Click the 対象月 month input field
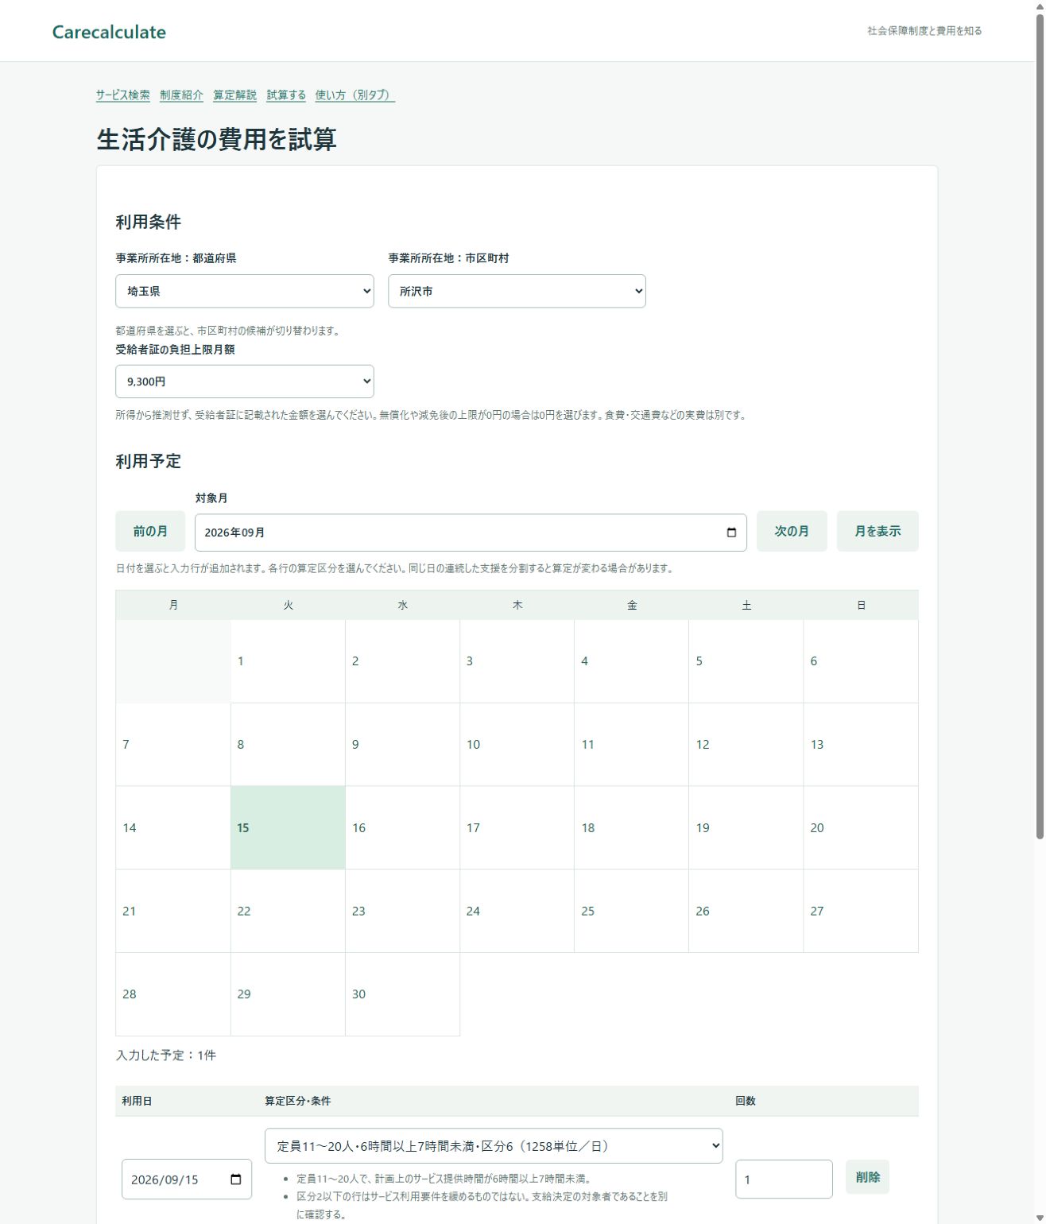This screenshot has width=1046, height=1224. tap(471, 533)
